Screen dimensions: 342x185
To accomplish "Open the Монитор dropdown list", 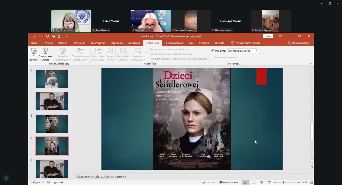I will [256, 51].
